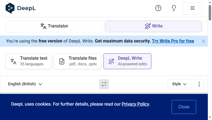Click the lightbulb tips icon
Viewport: 212px width, 120px height.
[x=174, y=8]
